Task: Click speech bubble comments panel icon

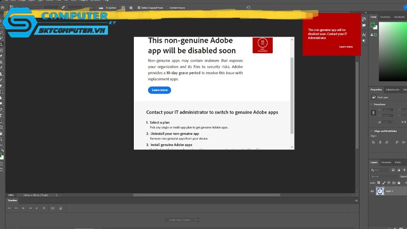Action: coord(364,25)
